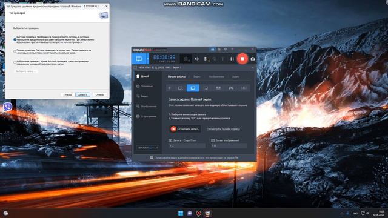Open the Изображения section in Bandicam sidebar
Viewport: 388px width, 218px height.
[x=146, y=107]
